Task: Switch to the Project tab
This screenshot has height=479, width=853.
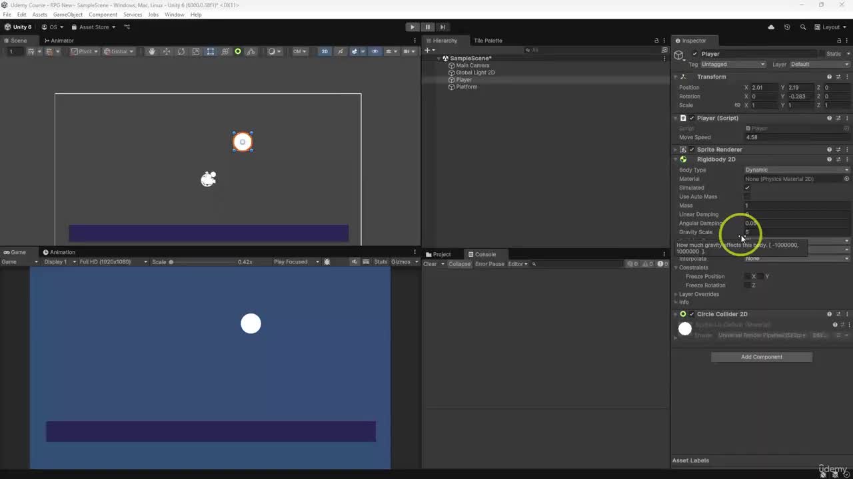Action: tap(438, 254)
